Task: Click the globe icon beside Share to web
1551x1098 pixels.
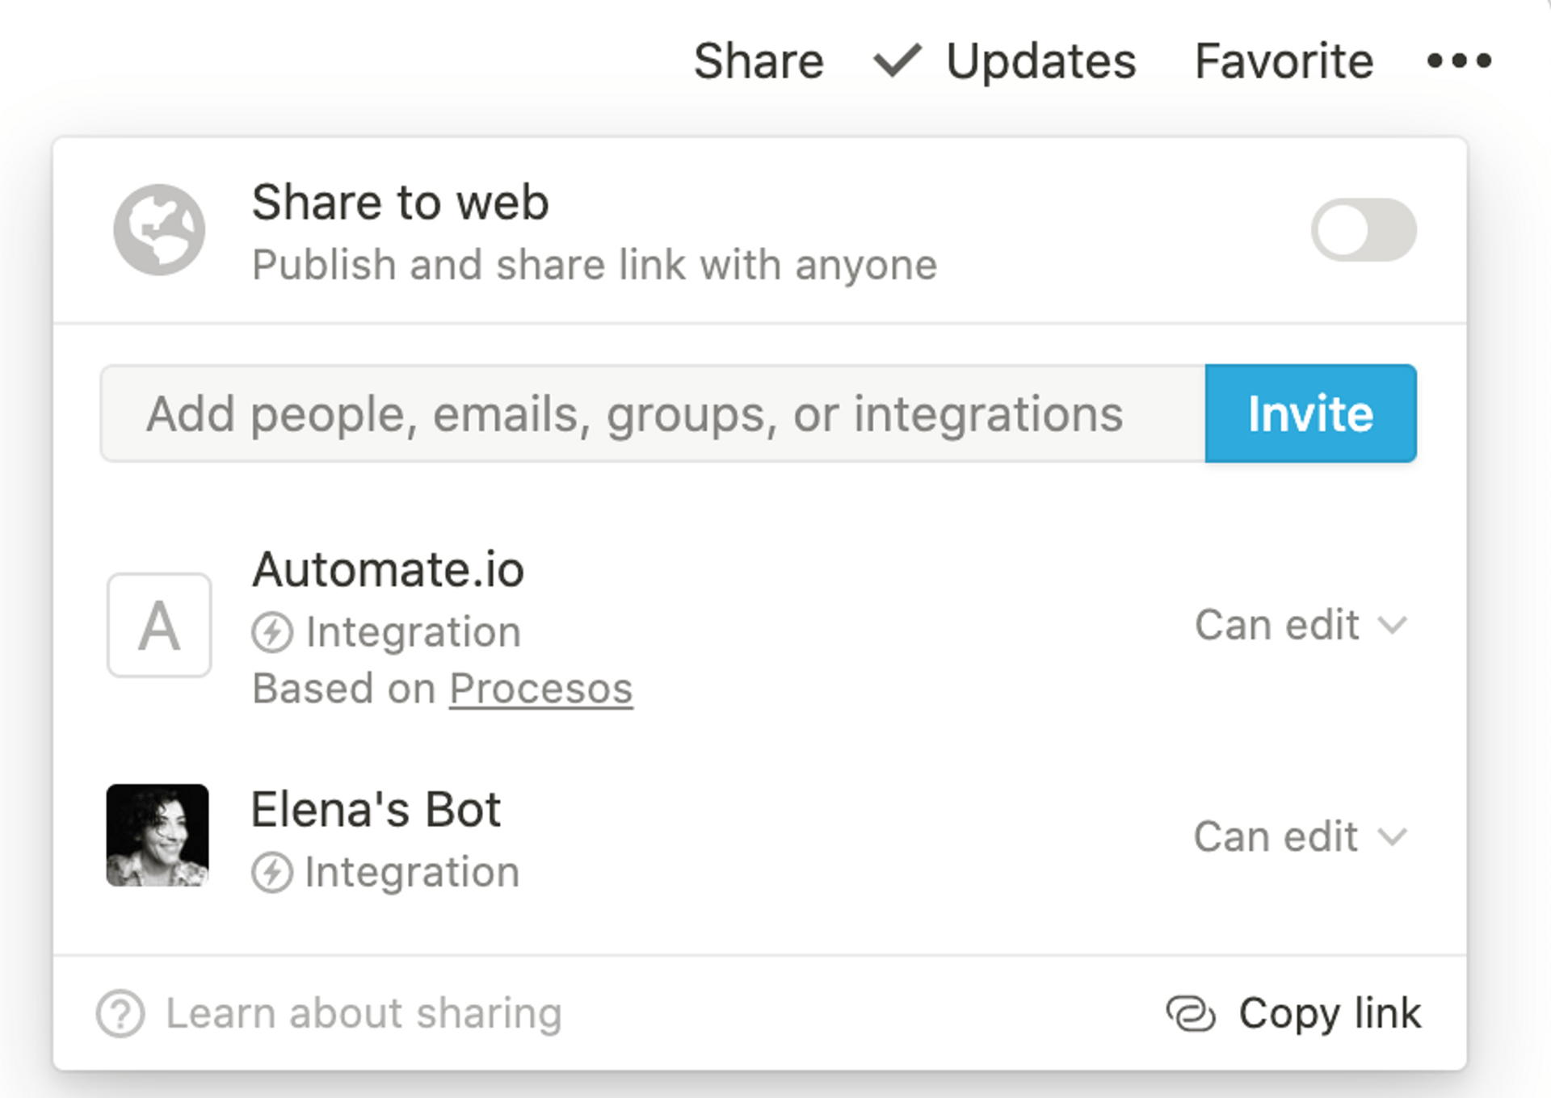Action: (x=159, y=230)
